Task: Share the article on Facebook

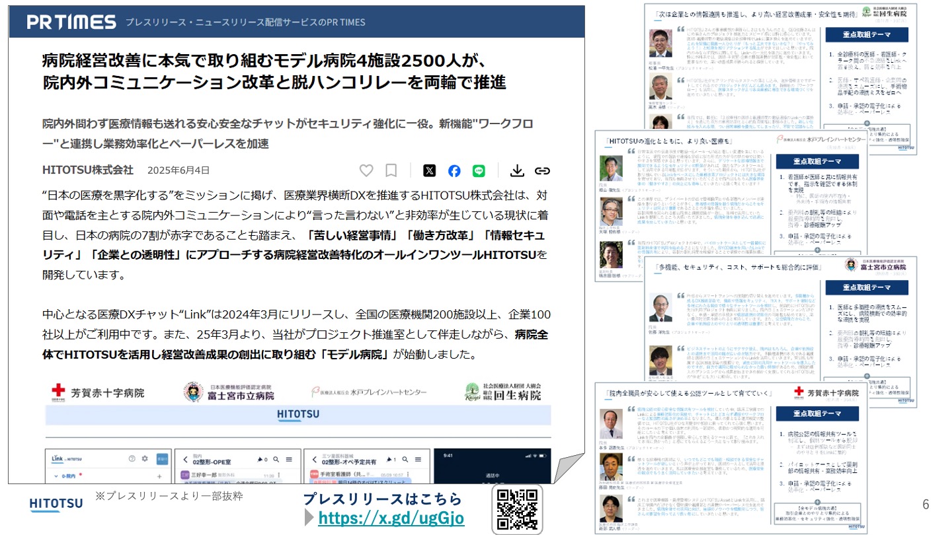Action: click(454, 170)
